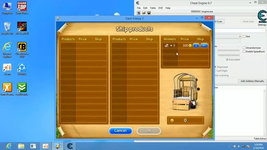This screenshot has height=150, width=267.
Task: Click Add Address Manually button
Action: (x=252, y=81)
